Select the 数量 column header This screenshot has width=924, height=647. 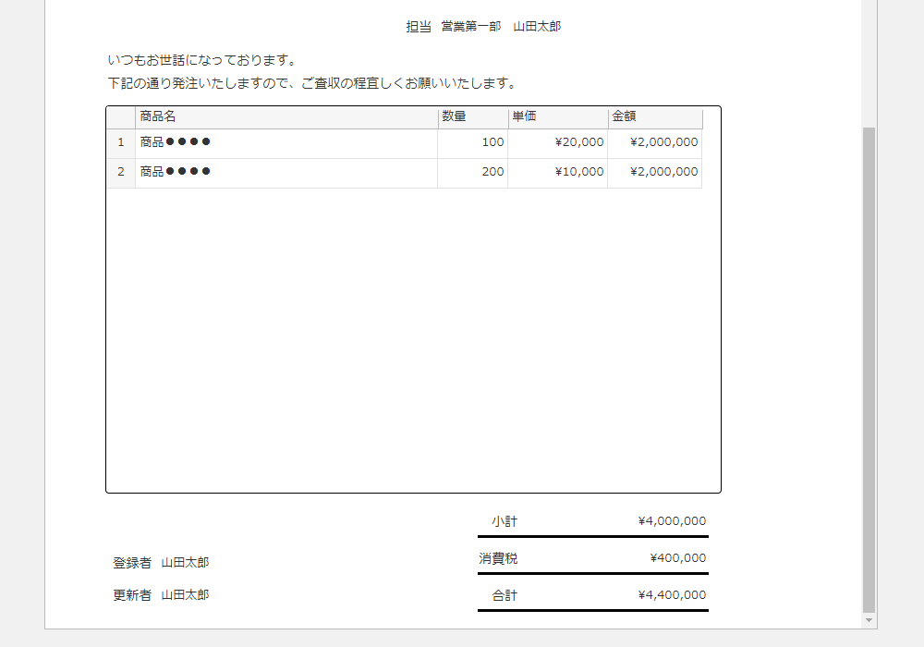[472, 117]
